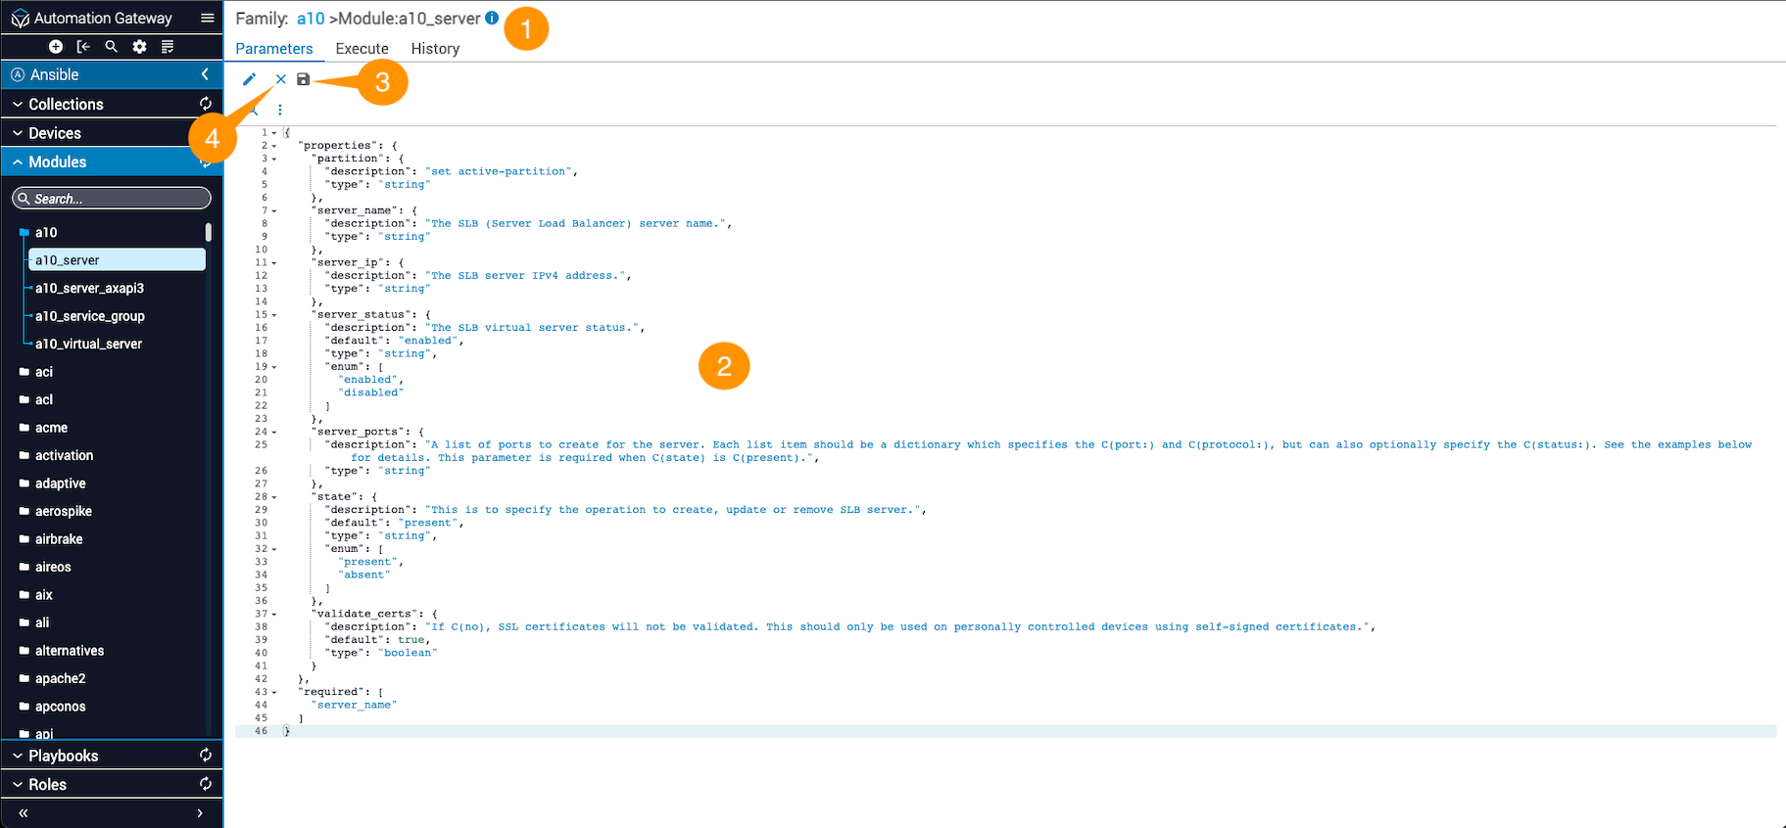The width and height of the screenshot is (1786, 828).
Task: Fold the required array at line 43
Action: 274,692
